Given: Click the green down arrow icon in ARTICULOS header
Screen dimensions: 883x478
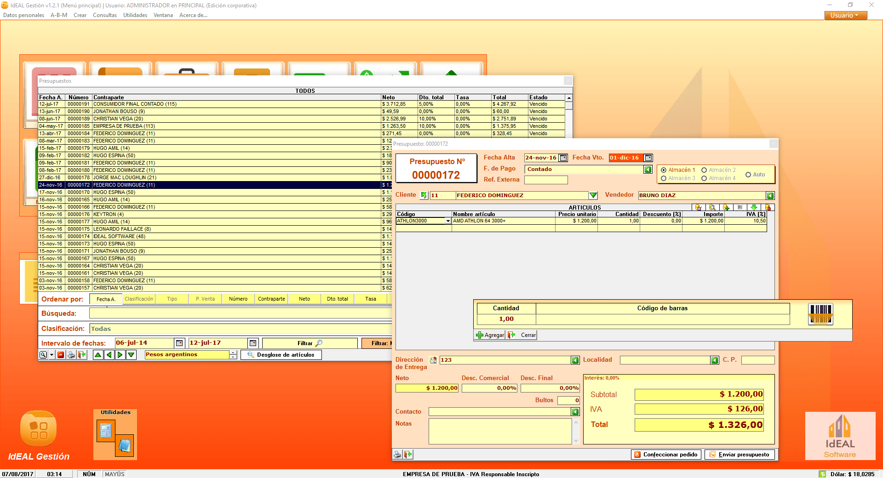Looking at the screenshot, I should [754, 207].
